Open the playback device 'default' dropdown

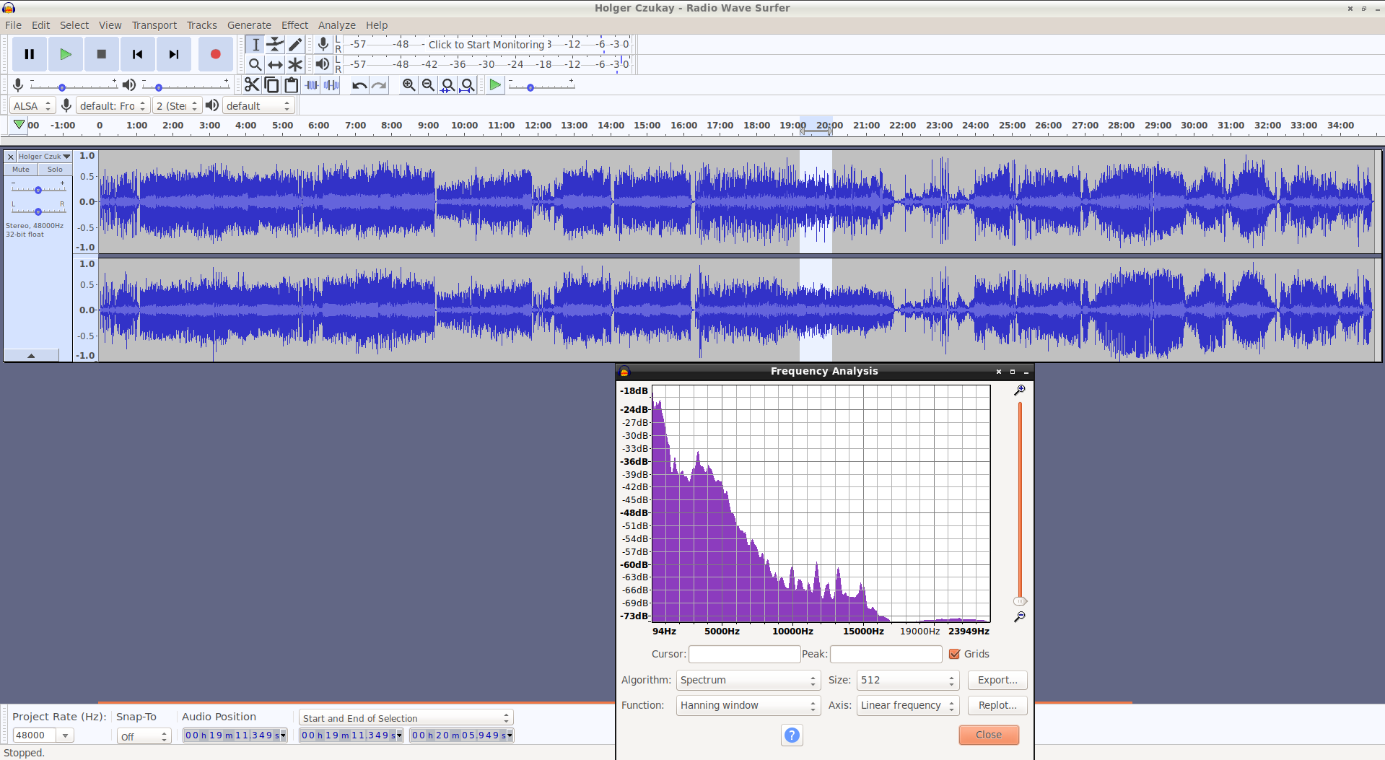pyautogui.click(x=258, y=106)
